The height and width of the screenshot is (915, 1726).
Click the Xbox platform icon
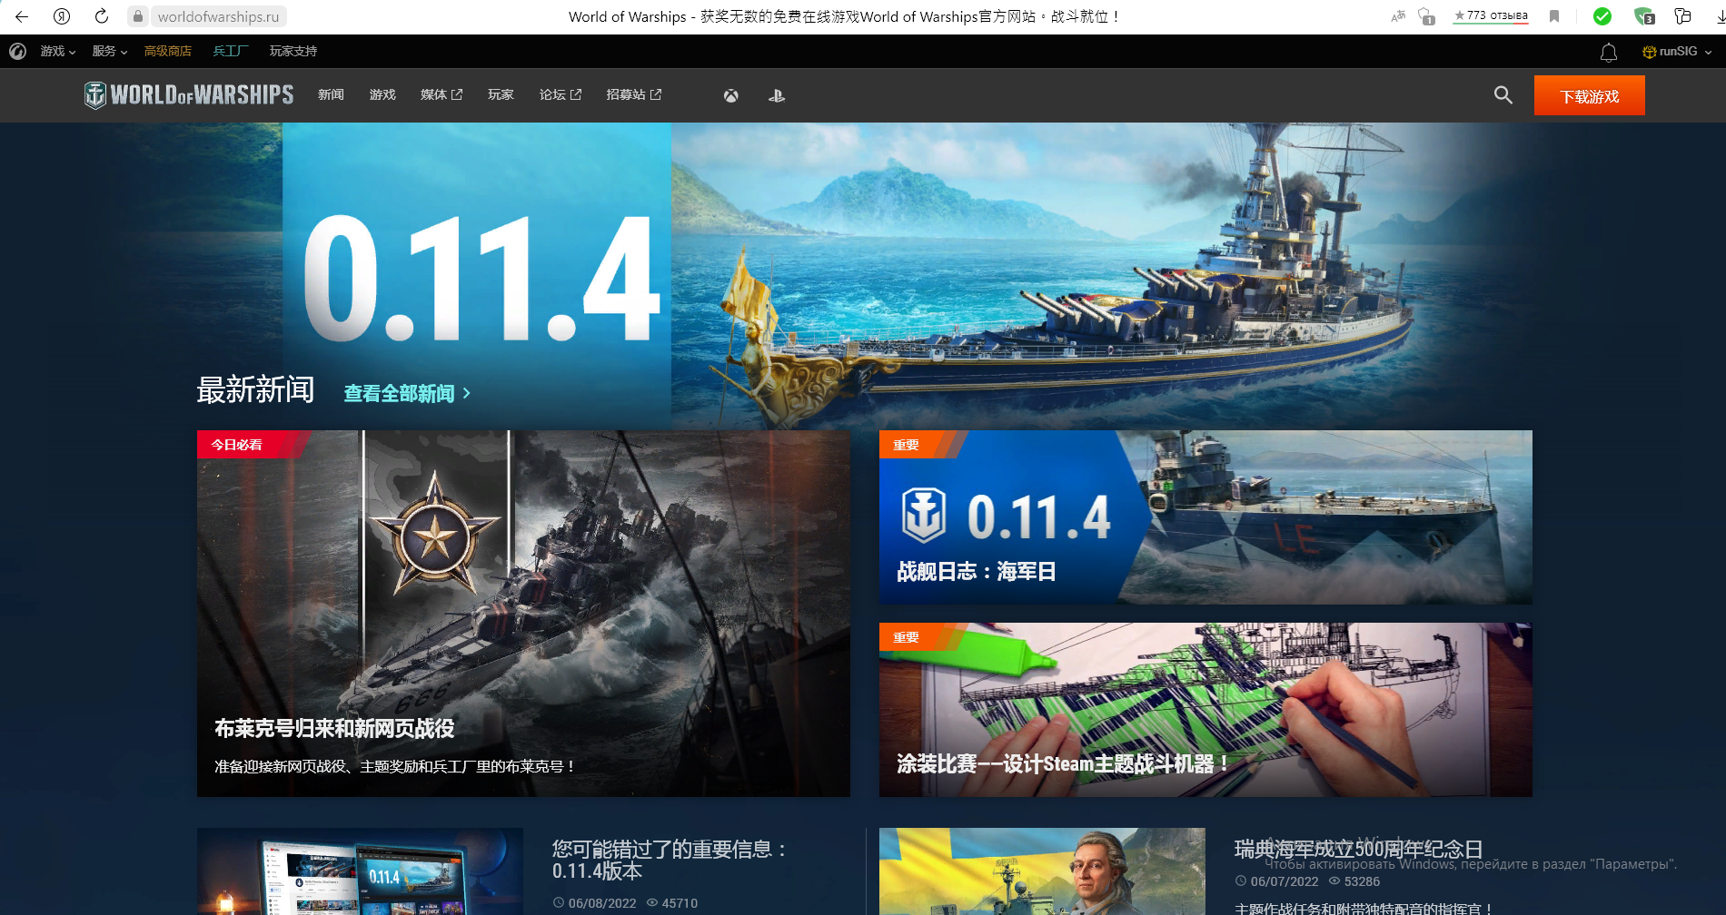click(731, 95)
